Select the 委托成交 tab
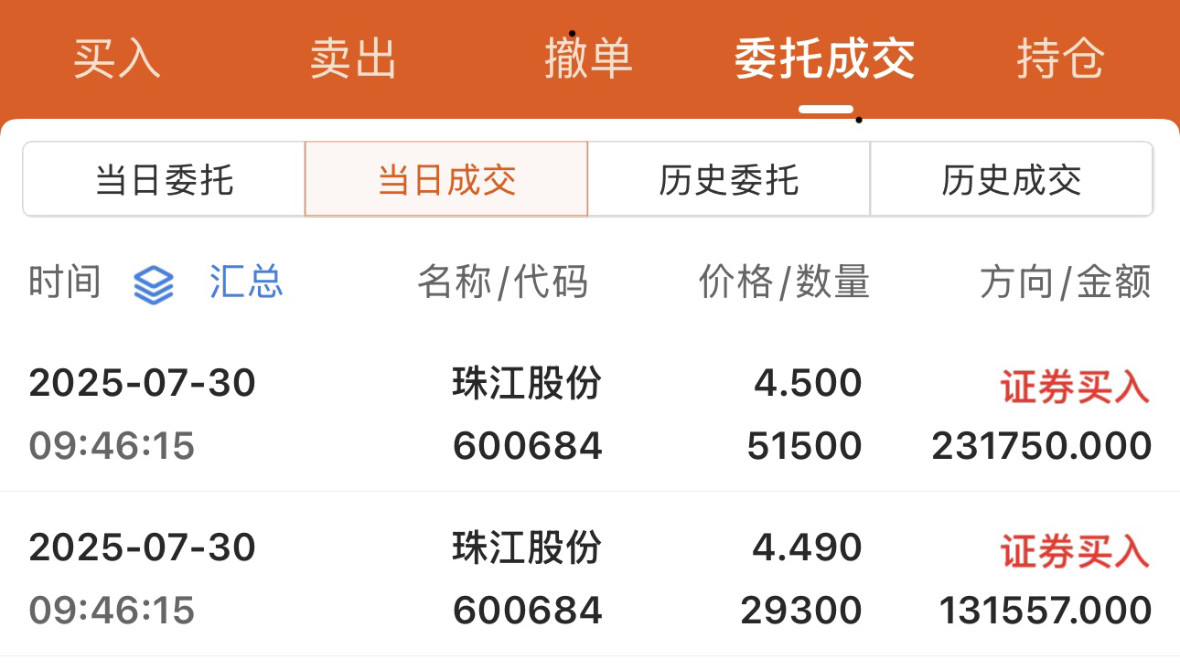The image size is (1180, 670). click(825, 59)
